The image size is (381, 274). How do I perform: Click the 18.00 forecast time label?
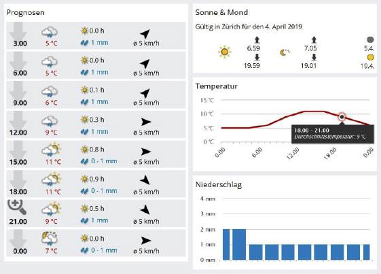point(18,192)
